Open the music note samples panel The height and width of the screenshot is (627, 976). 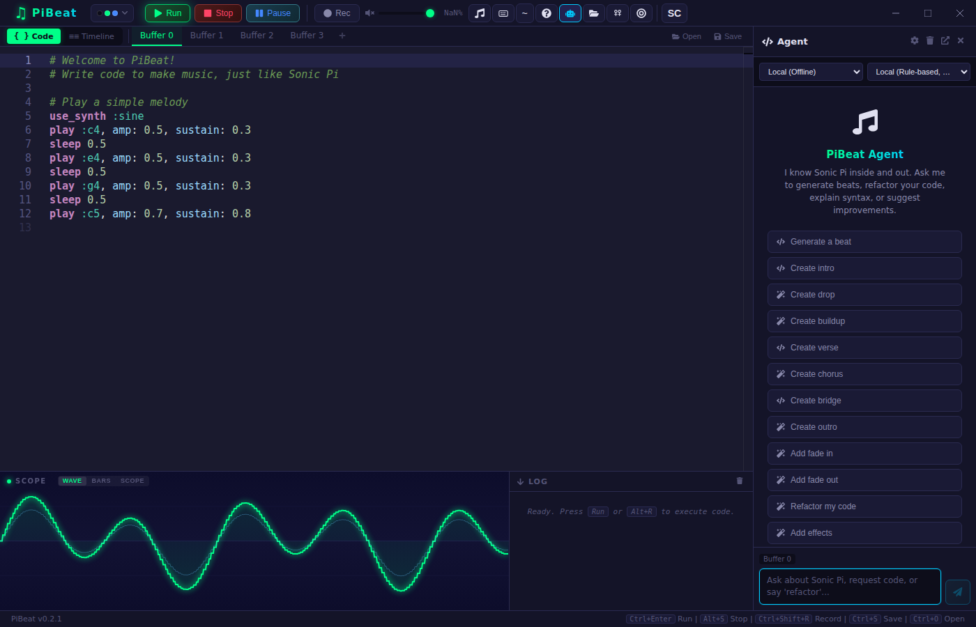[x=480, y=13]
